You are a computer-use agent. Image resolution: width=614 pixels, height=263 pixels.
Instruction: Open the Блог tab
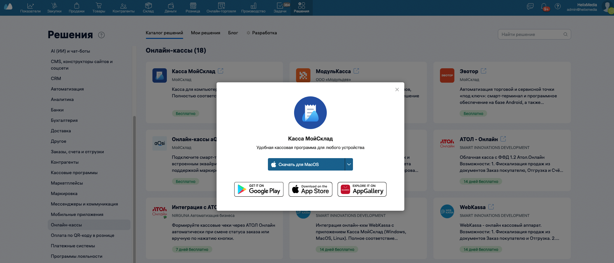pyautogui.click(x=233, y=33)
